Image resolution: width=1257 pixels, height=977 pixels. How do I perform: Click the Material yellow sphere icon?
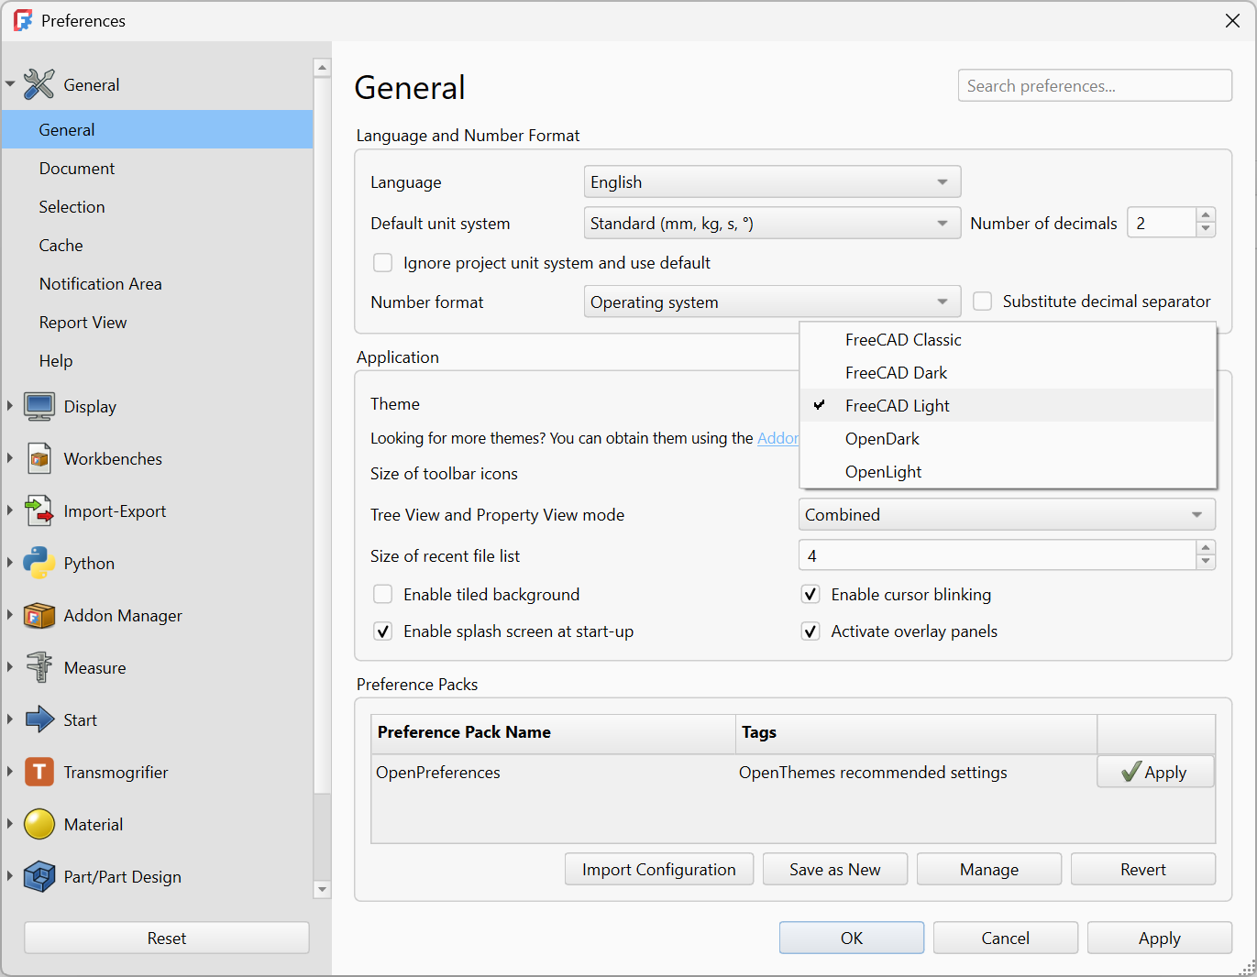[x=39, y=825]
